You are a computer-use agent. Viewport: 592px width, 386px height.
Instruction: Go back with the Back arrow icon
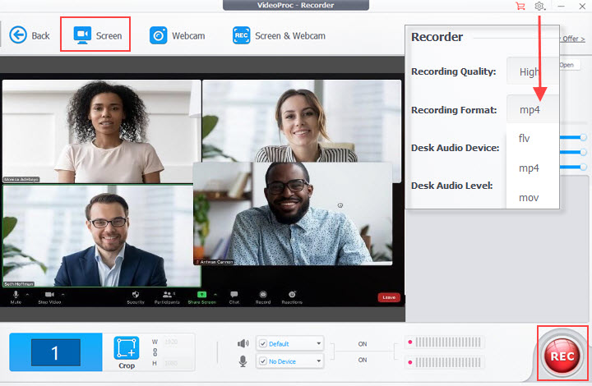[x=18, y=35]
